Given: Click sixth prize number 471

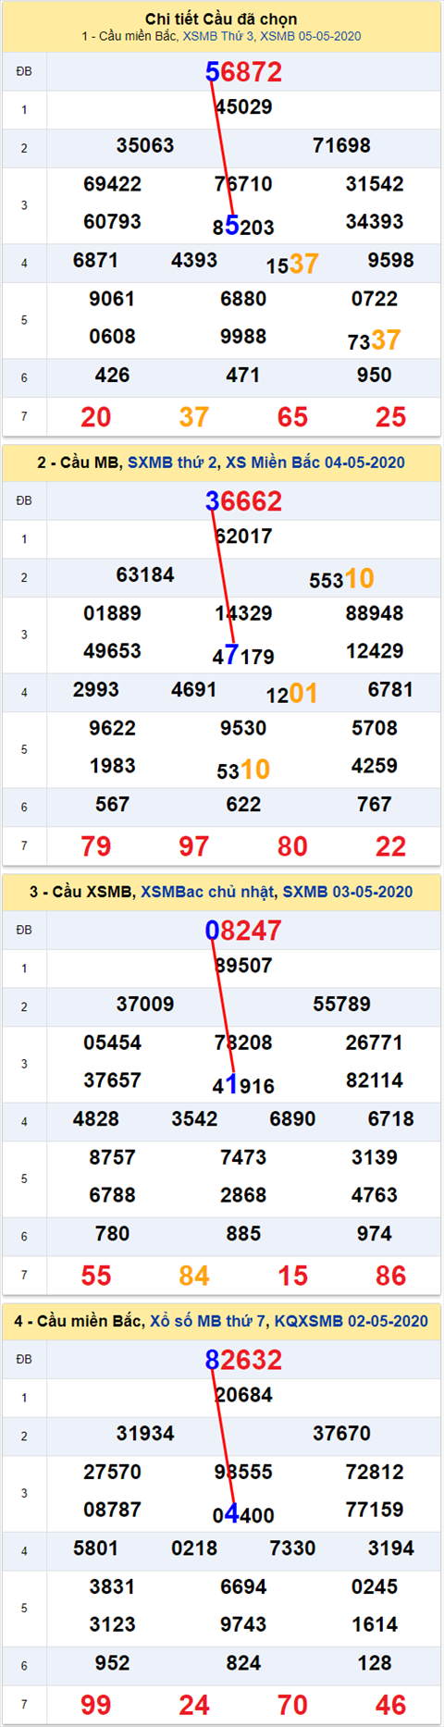Looking at the screenshot, I should point(243,376).
